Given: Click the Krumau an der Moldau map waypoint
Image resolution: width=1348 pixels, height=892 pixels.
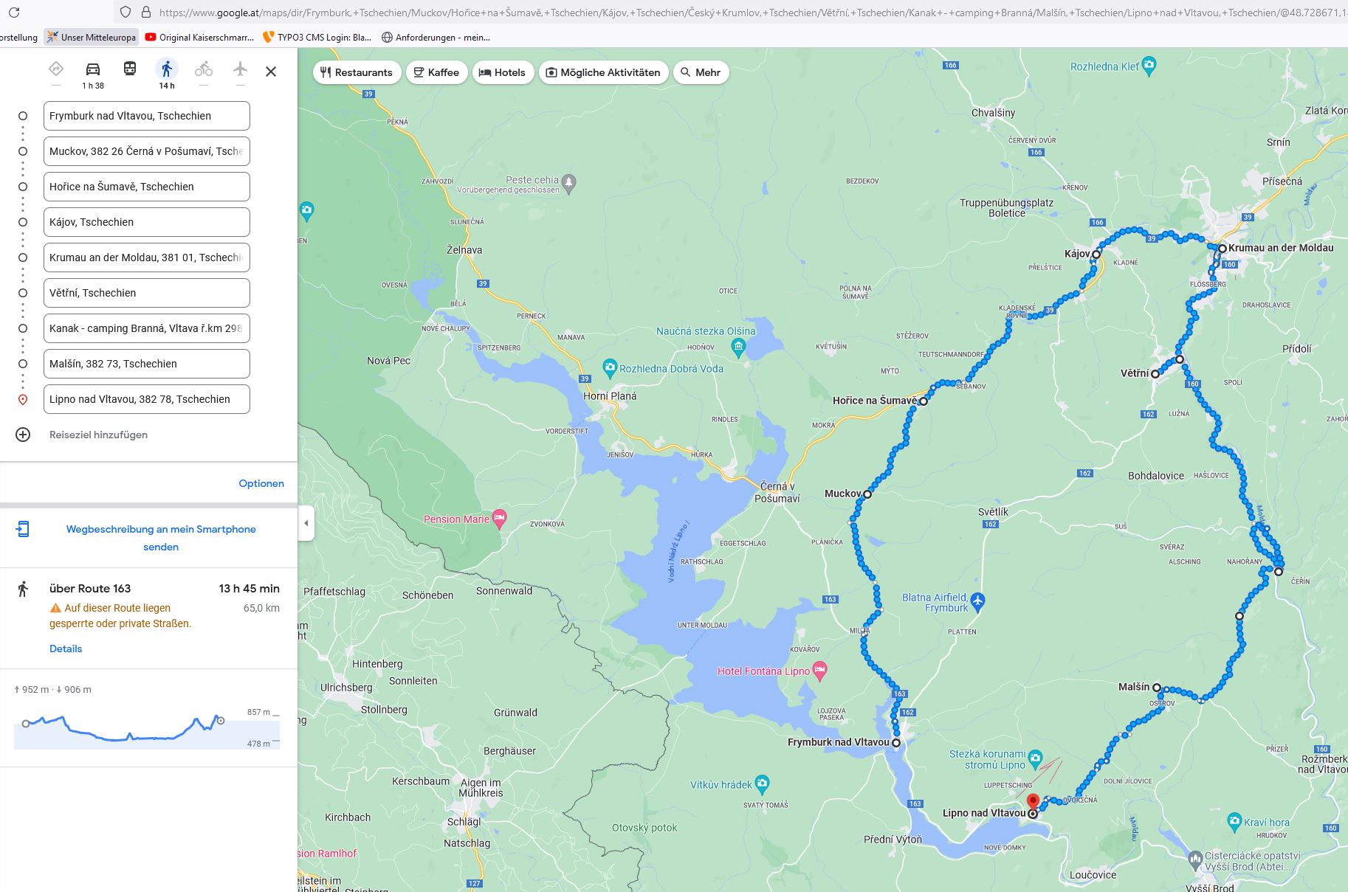Looking at the screenshot, I should click(1223, 249).
